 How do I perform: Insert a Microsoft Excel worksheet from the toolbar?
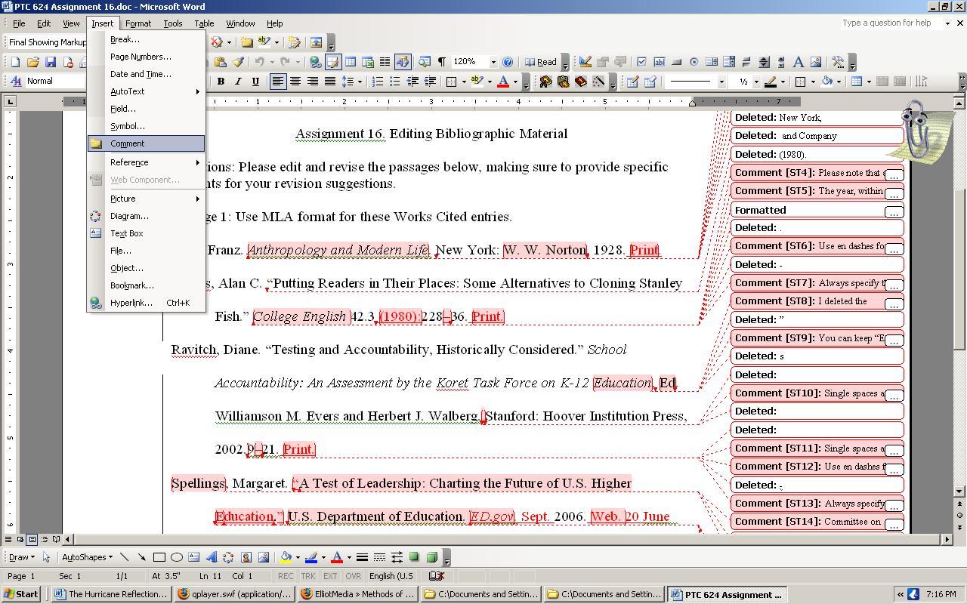pos(367,62)
